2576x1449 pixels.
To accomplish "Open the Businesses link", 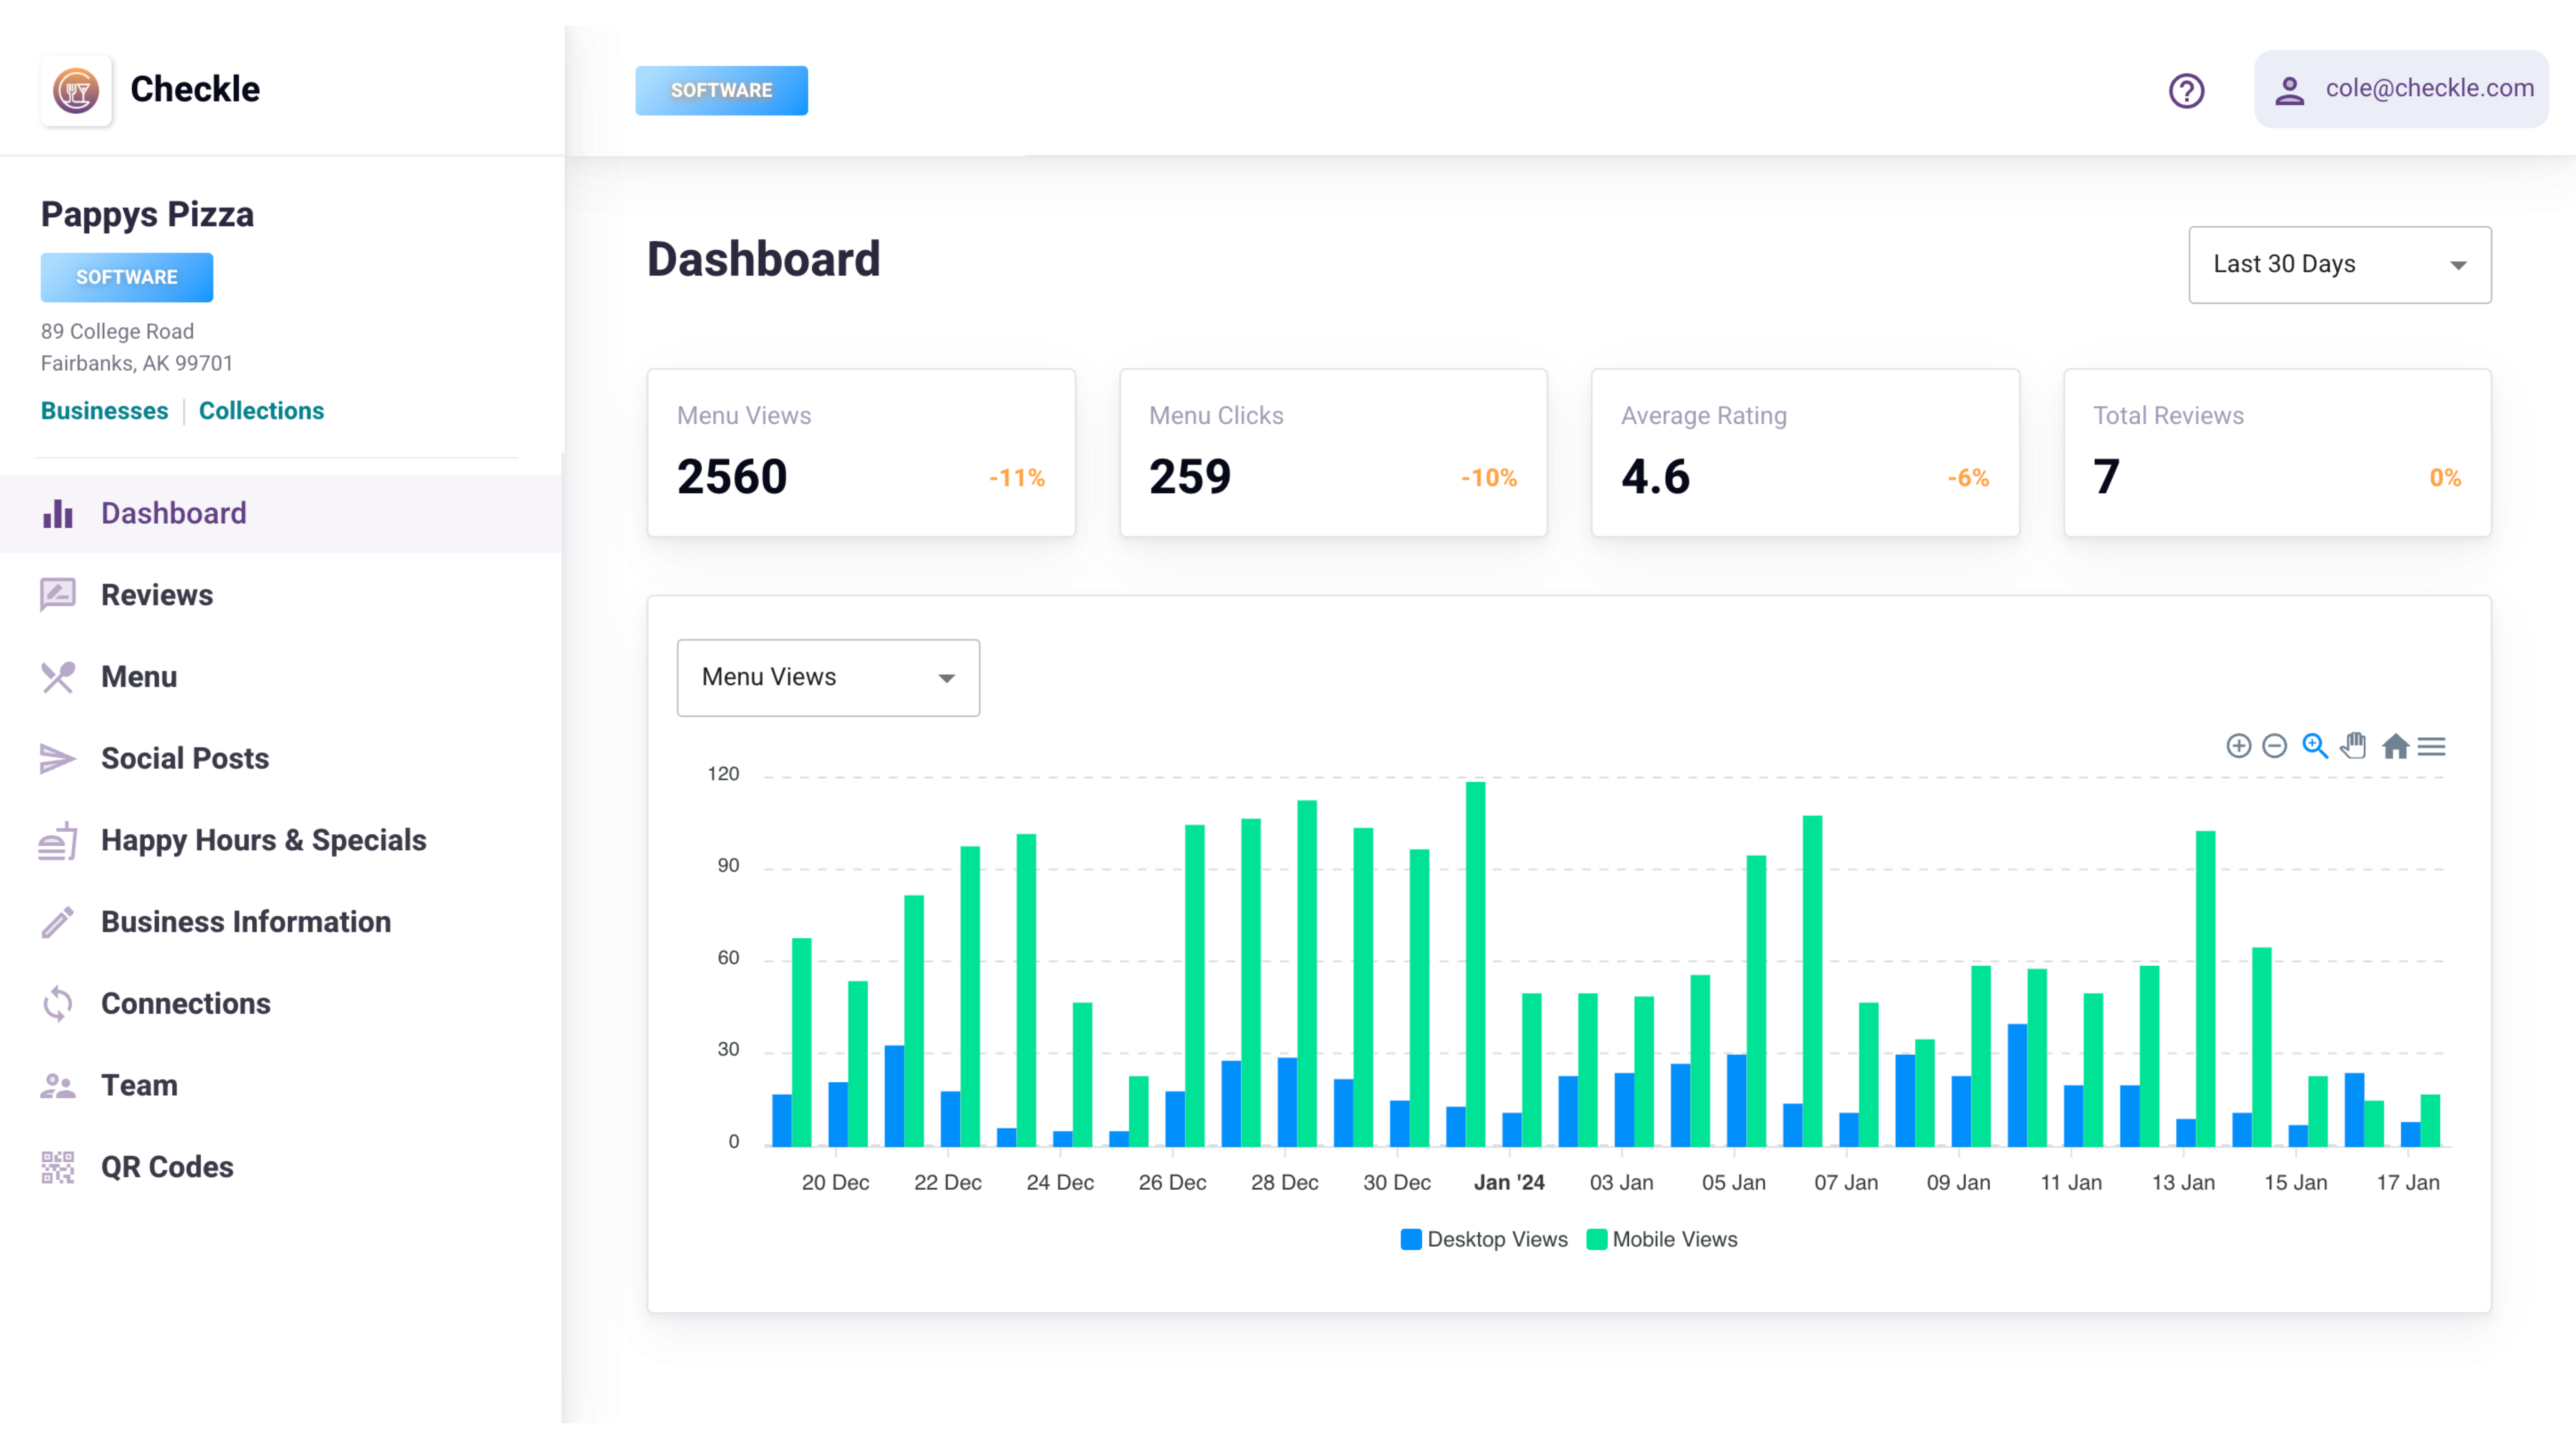I will [x=104, y=410].
